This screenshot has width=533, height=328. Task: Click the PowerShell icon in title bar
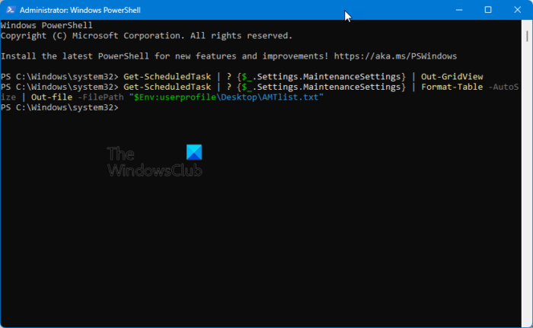point(10,10)
